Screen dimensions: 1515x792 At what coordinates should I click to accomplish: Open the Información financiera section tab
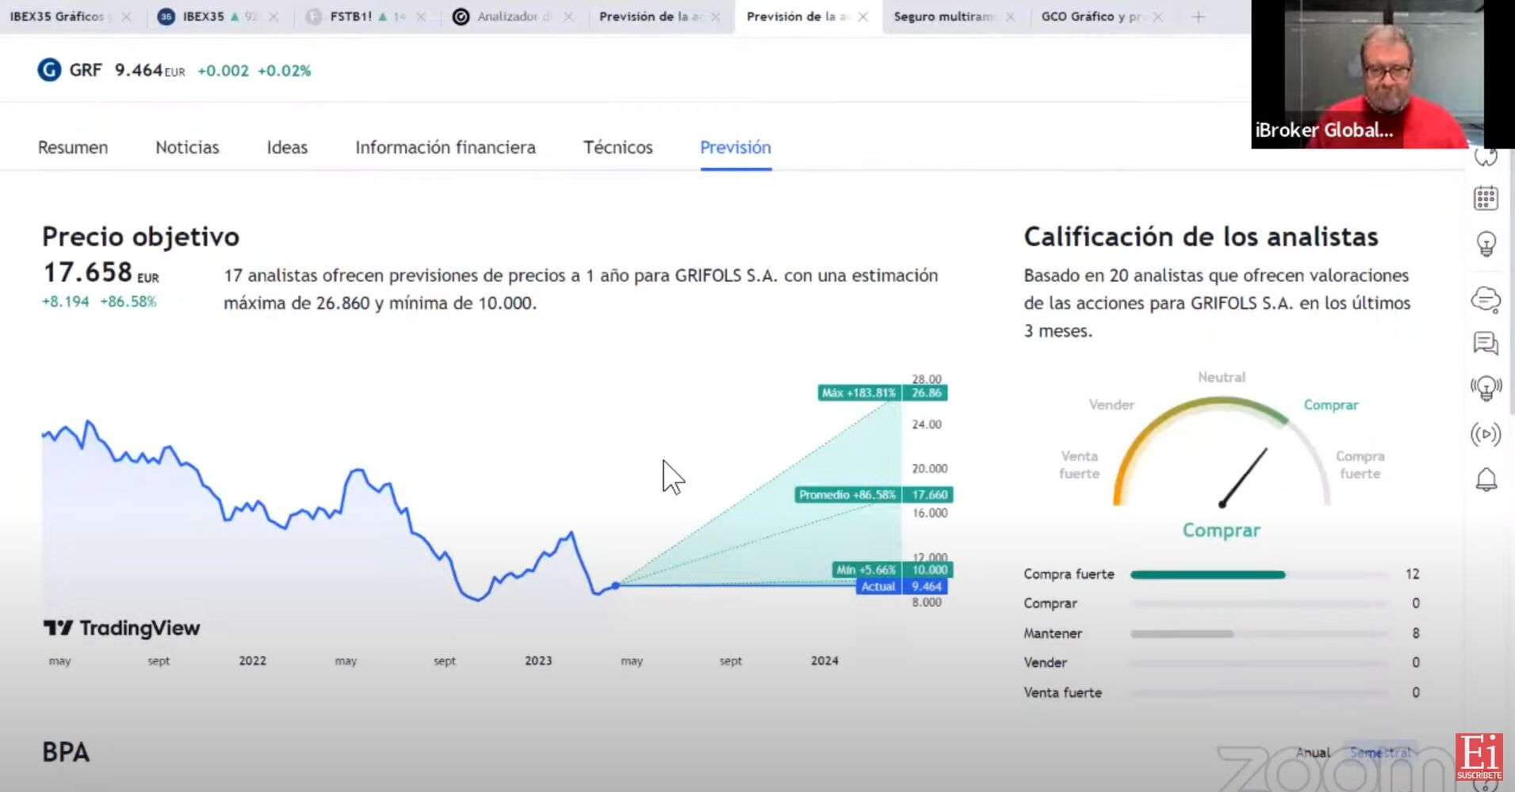446,147
